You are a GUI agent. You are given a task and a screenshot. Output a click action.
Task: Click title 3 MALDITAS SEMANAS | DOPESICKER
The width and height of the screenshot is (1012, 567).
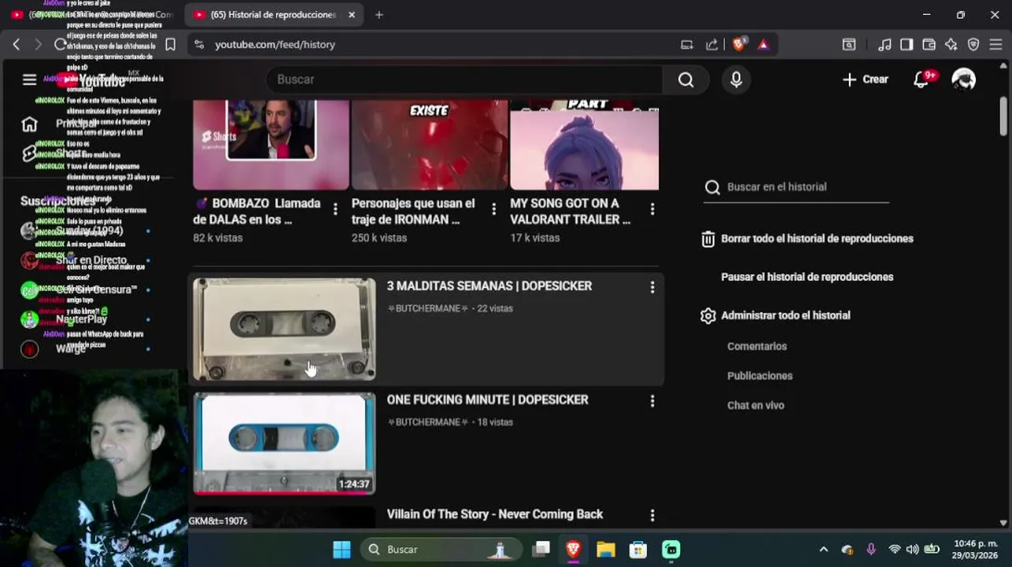[489, 286]
